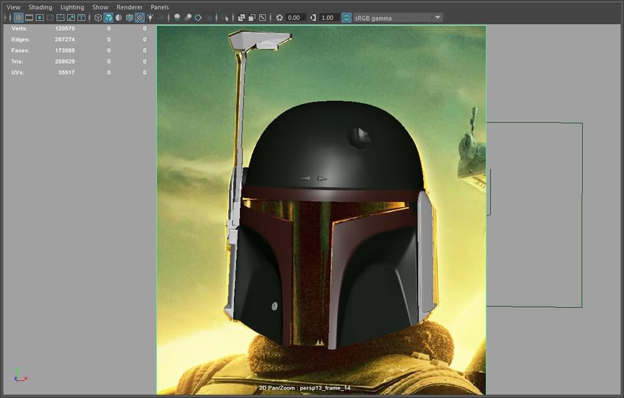624x398 pixels.
Task: Click the Faces count 173089
Action: (64, 51)
